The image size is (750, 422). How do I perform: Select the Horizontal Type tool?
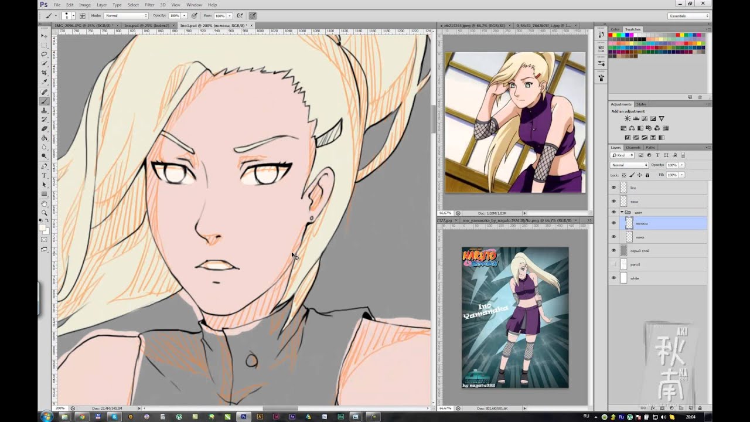pyautogui.click(x=45, y=175)
